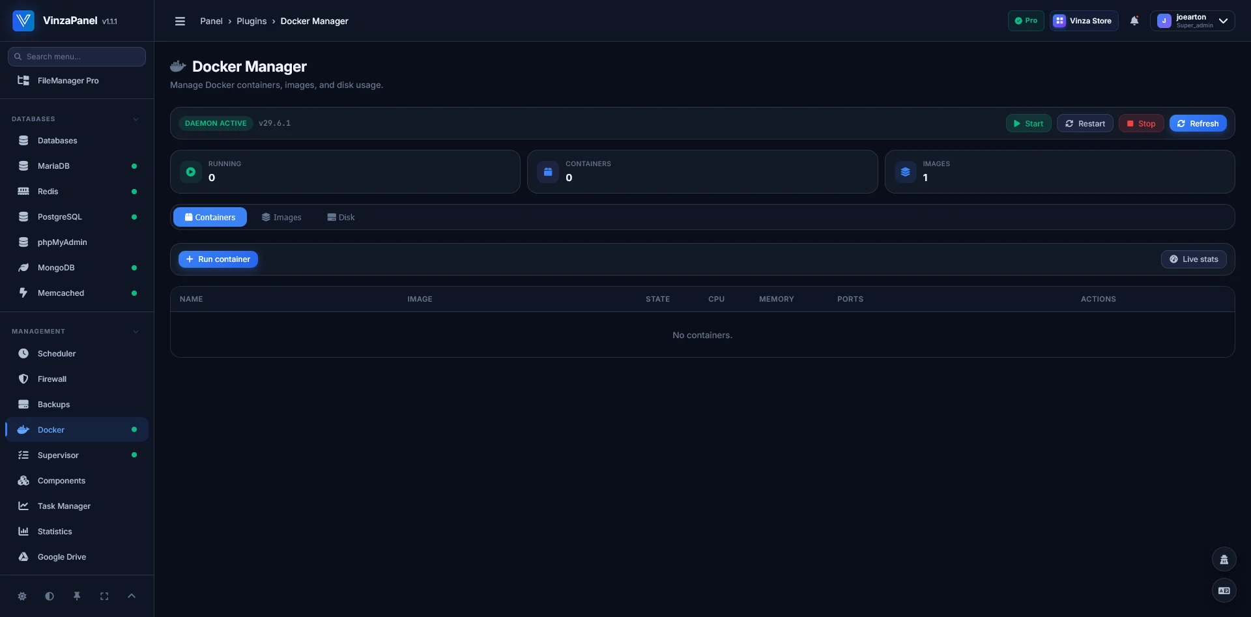The image size is (1251, 617).
Task: Click the 'No containers.' message
Action: (x=702, y=335)
